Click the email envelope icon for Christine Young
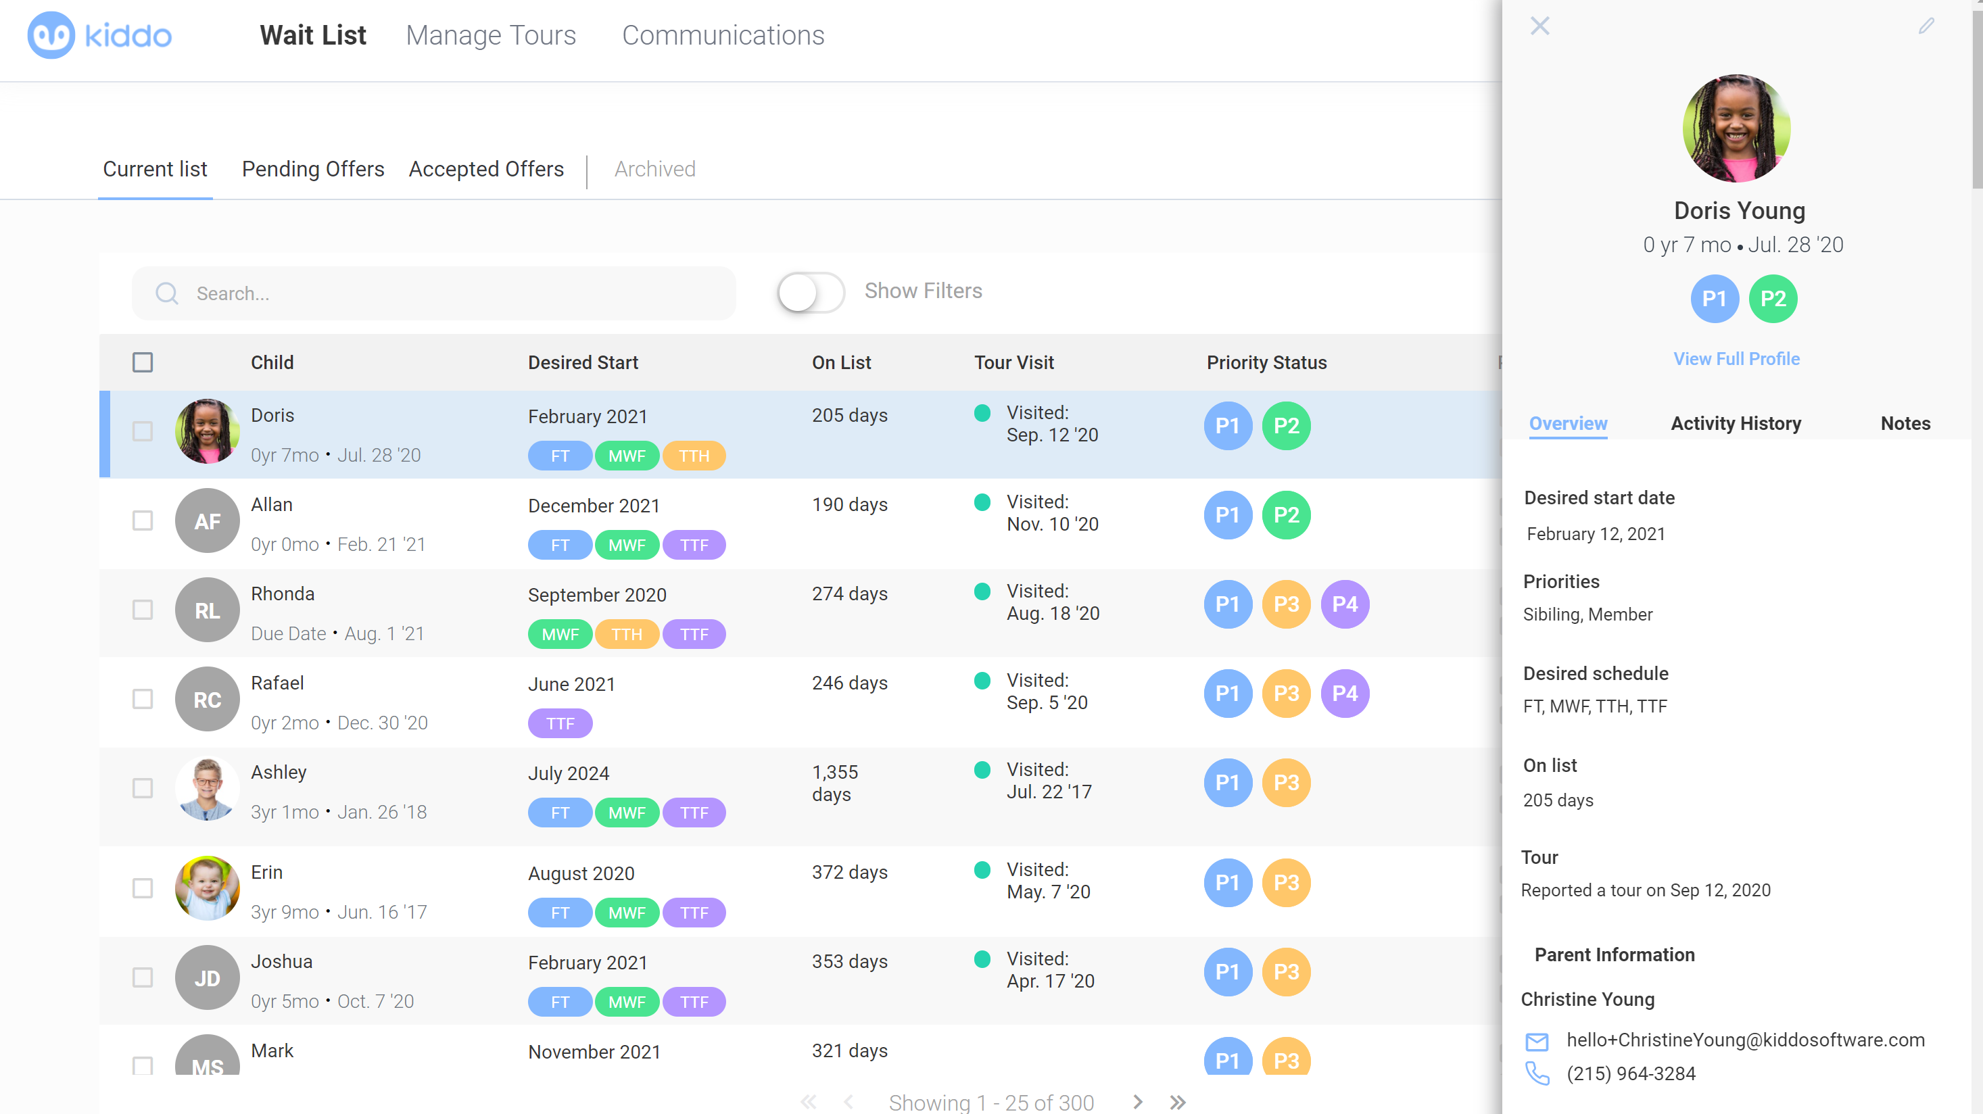Viewport: 1983px width, 1114px height. click(x=1537, y=1042)
